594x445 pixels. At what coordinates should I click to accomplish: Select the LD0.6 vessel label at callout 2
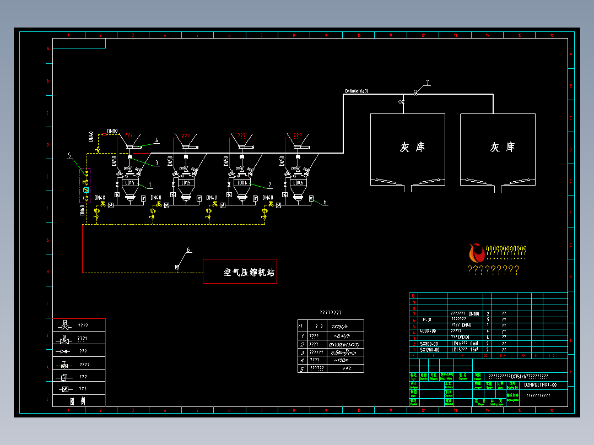point(242,182)
